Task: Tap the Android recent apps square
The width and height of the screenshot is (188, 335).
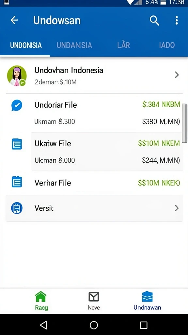Action: (x=144, y=325)
